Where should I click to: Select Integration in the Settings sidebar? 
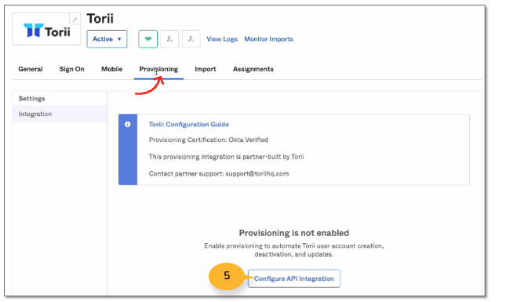click(x=60, y=114)
